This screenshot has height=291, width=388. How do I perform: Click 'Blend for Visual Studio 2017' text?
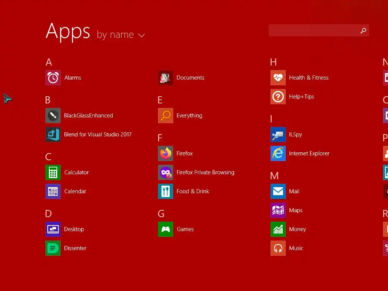point(98,135)
